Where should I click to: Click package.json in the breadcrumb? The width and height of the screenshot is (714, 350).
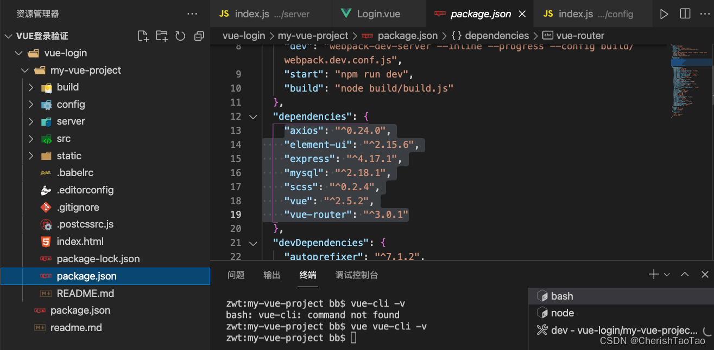click(407, 36)
